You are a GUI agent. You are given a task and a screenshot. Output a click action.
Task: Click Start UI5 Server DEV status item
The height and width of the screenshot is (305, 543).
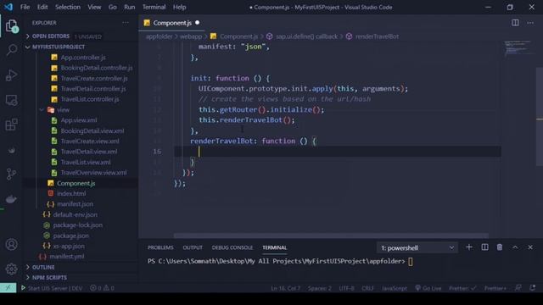coord(52,288)
